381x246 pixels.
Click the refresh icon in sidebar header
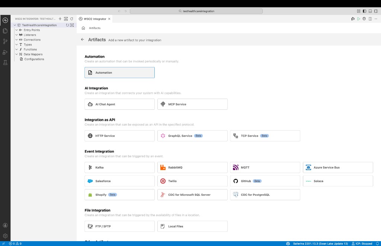(72, 19)
